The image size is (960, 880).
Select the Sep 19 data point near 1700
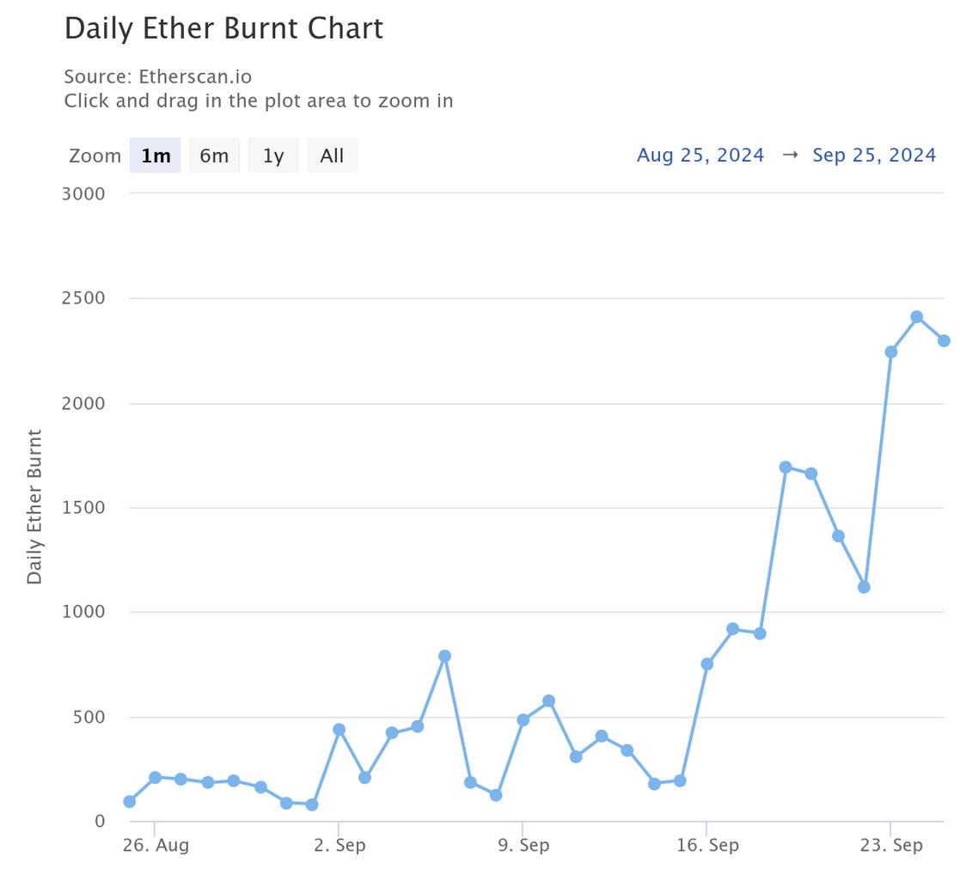786,467
